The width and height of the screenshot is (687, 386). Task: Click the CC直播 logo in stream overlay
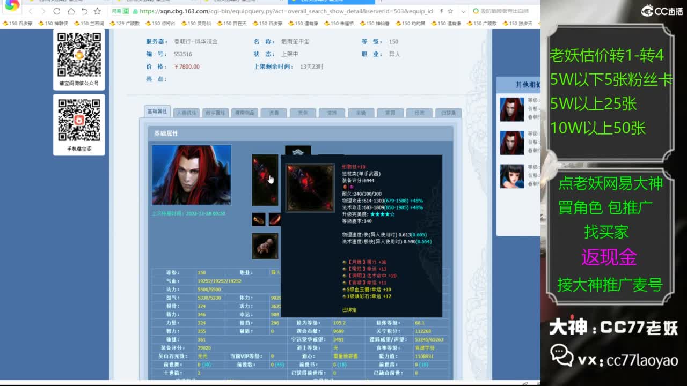(662, 11)
